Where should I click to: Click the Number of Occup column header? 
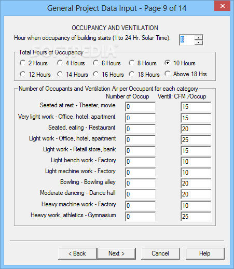click(128, 96)
